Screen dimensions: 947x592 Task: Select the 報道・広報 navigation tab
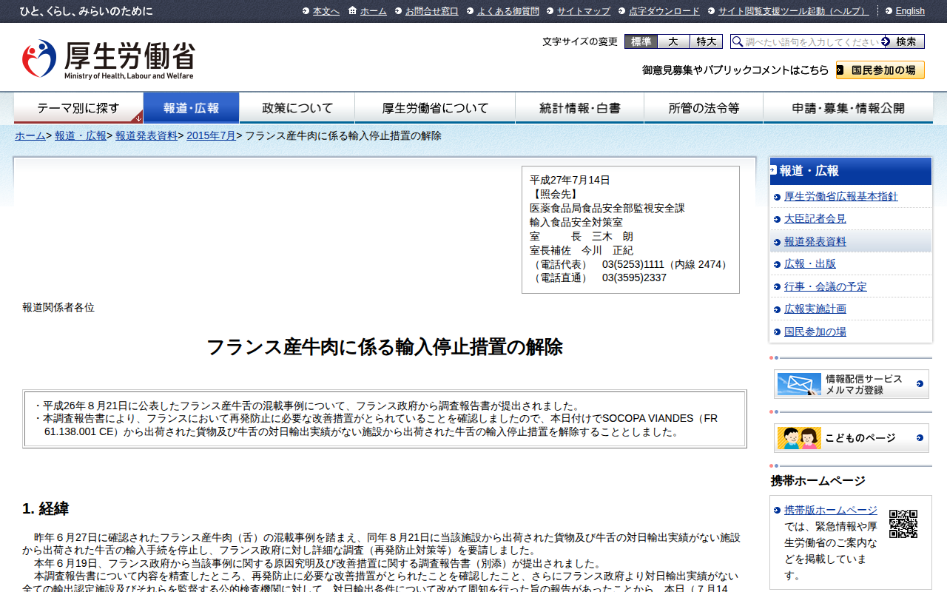coord(191,108)
